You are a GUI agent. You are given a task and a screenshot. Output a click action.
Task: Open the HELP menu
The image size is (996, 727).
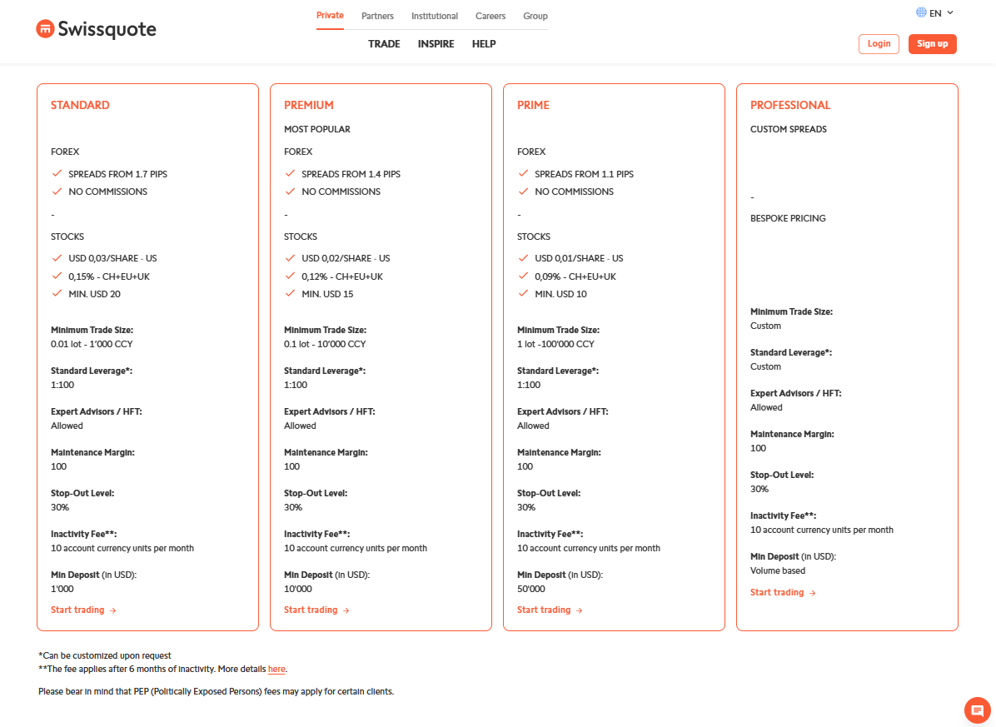[x=484, y=43]
